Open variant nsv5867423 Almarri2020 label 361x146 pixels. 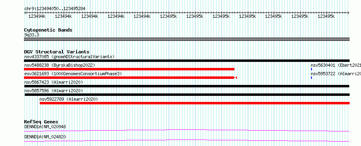54,82
